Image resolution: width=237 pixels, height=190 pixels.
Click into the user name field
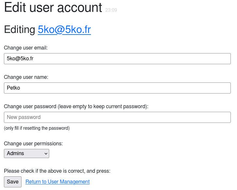(x=117, y=88)
